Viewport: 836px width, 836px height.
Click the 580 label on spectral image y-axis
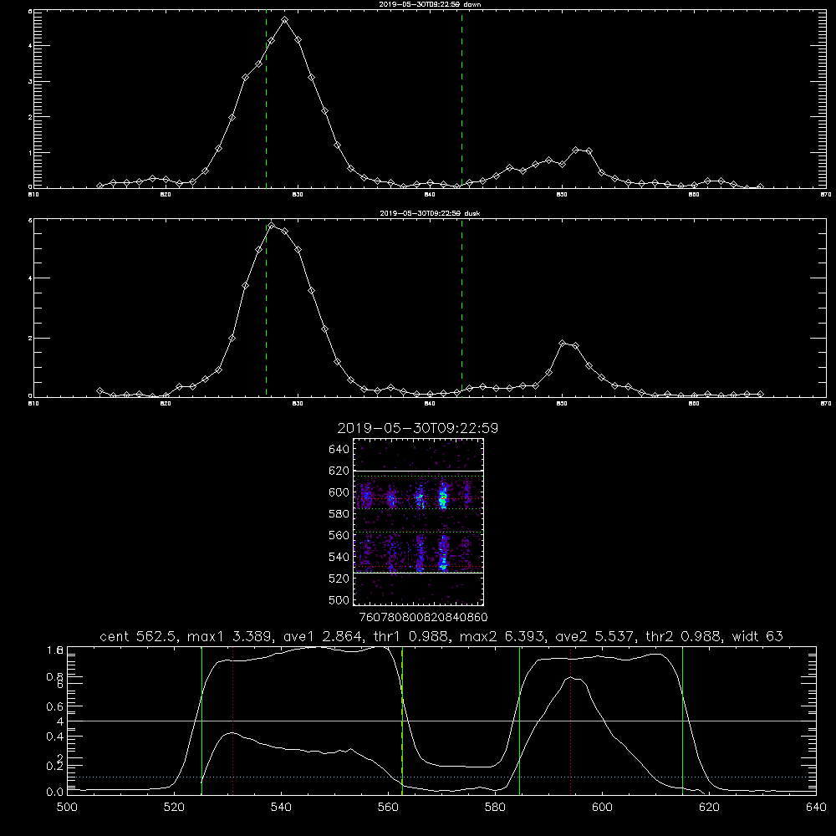pos(339,514)
